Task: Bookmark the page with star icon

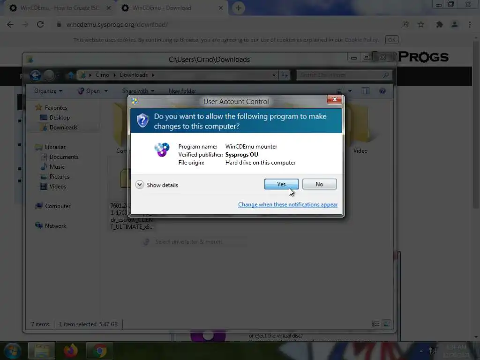Action: point(421,24)
